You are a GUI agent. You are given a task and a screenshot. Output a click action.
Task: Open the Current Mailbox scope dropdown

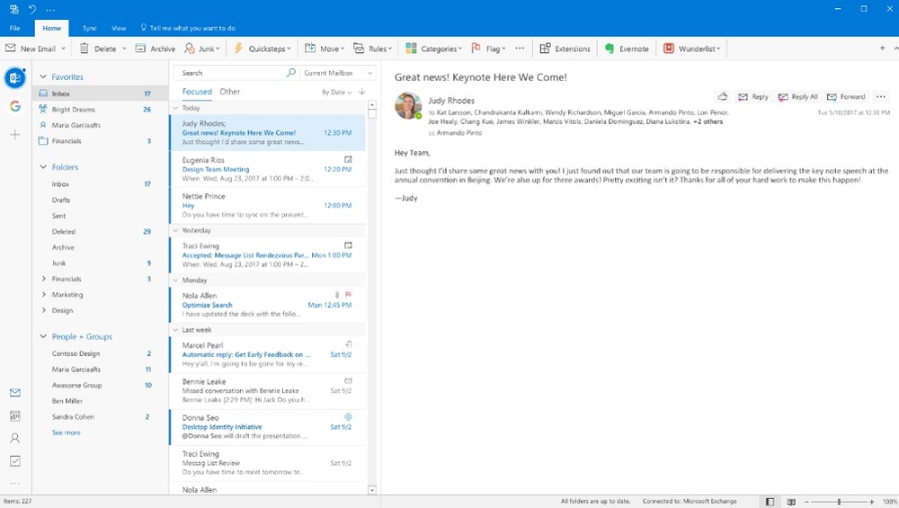[x=338, y=73]
